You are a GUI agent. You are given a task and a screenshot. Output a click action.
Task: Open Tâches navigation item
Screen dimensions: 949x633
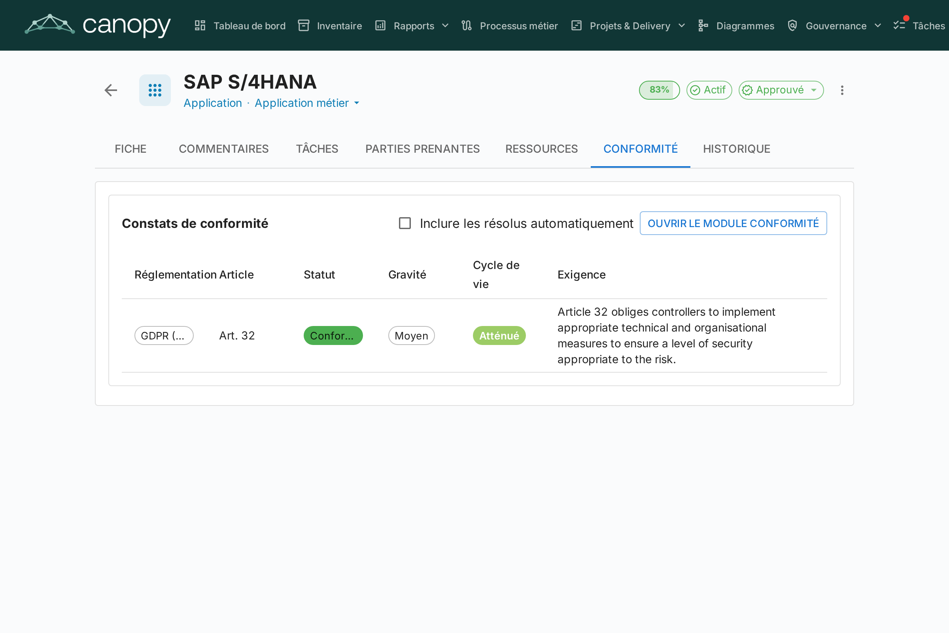click(x=919, y=26)
